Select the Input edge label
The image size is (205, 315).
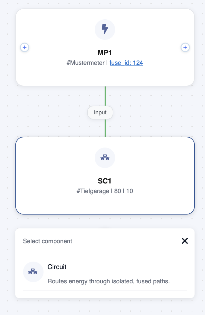[x=100, y=113]
